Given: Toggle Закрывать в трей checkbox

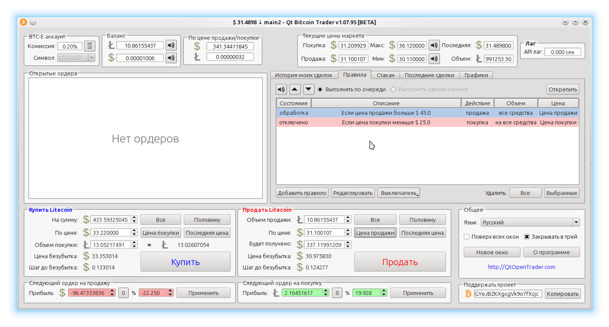Looking at the screenshot, I should pyautogui.click(x=527, y=237).
